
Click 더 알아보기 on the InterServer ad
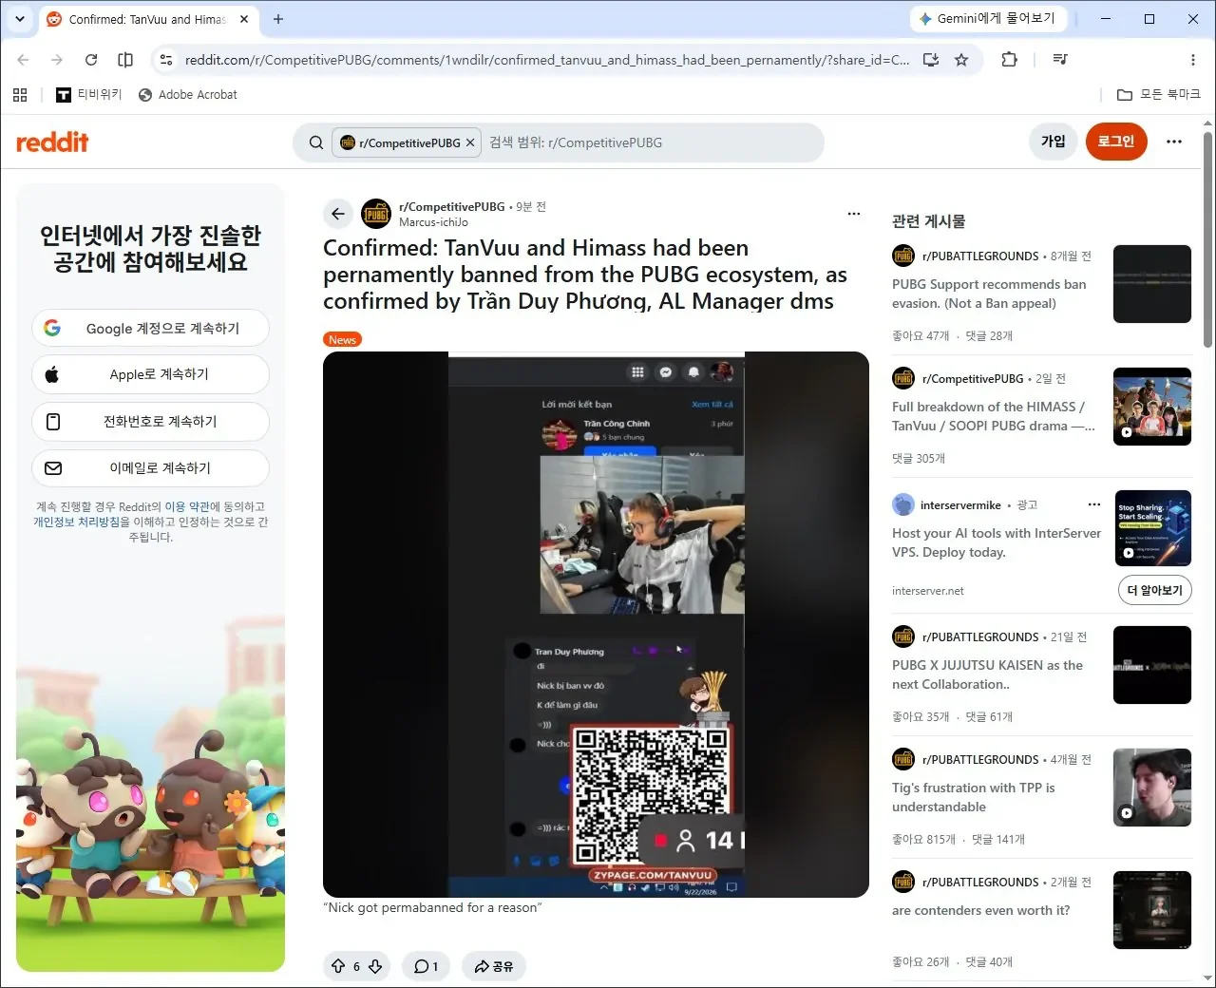(1154, 590)
